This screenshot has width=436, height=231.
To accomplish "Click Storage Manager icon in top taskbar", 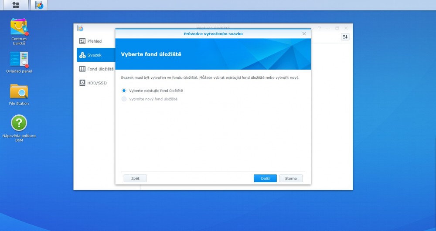I will (39, 5).
